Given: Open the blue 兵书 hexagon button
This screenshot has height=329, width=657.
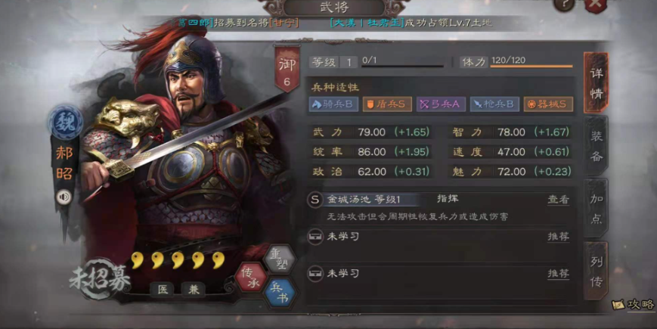Looking at the screenshot, I should (x=280, y=293).
